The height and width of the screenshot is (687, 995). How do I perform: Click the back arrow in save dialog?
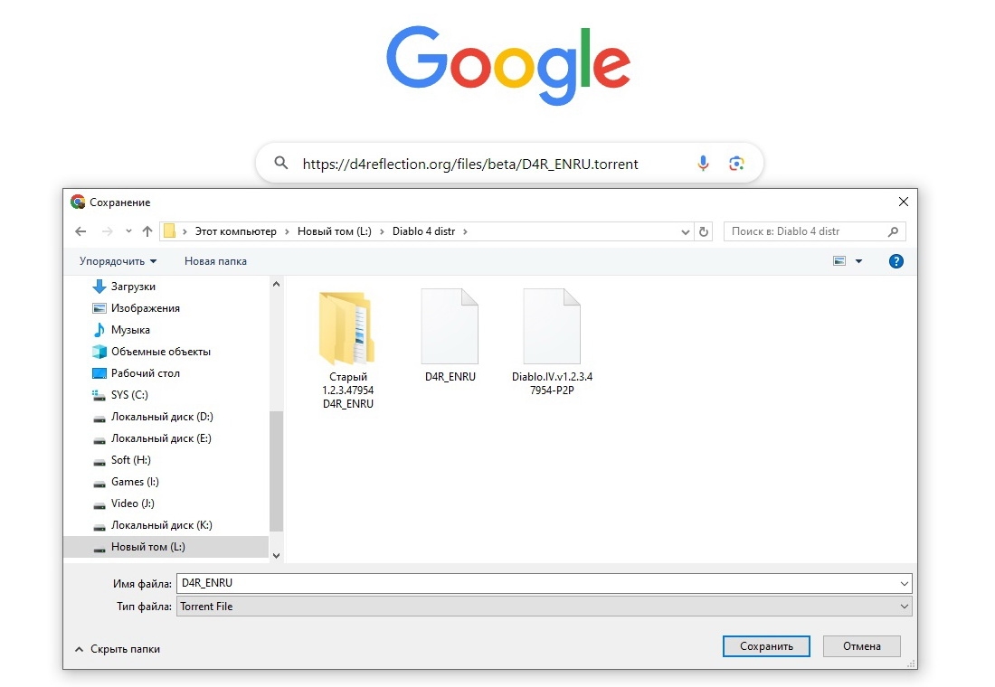(x=81, y=231)
